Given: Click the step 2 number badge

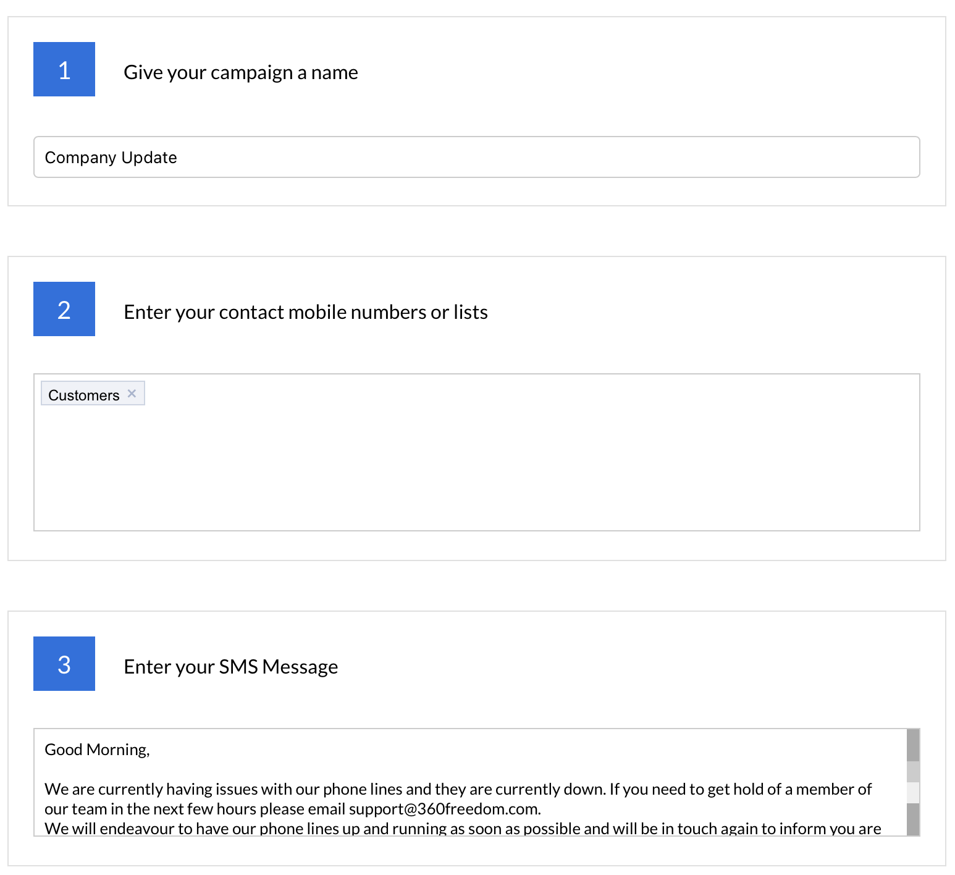Looking at the screenshot, I should click(64, 309).
